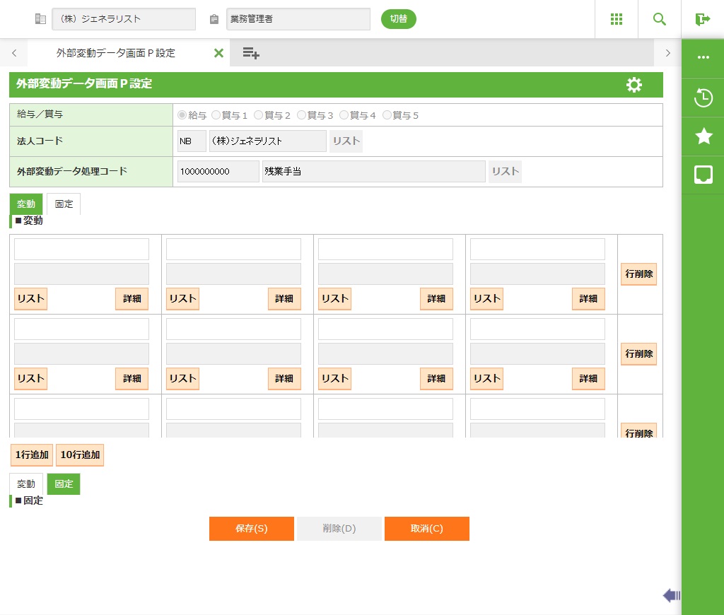Select the 賞与3 radio button
Viewport: 724px width, 615px height.
point(302,115)
